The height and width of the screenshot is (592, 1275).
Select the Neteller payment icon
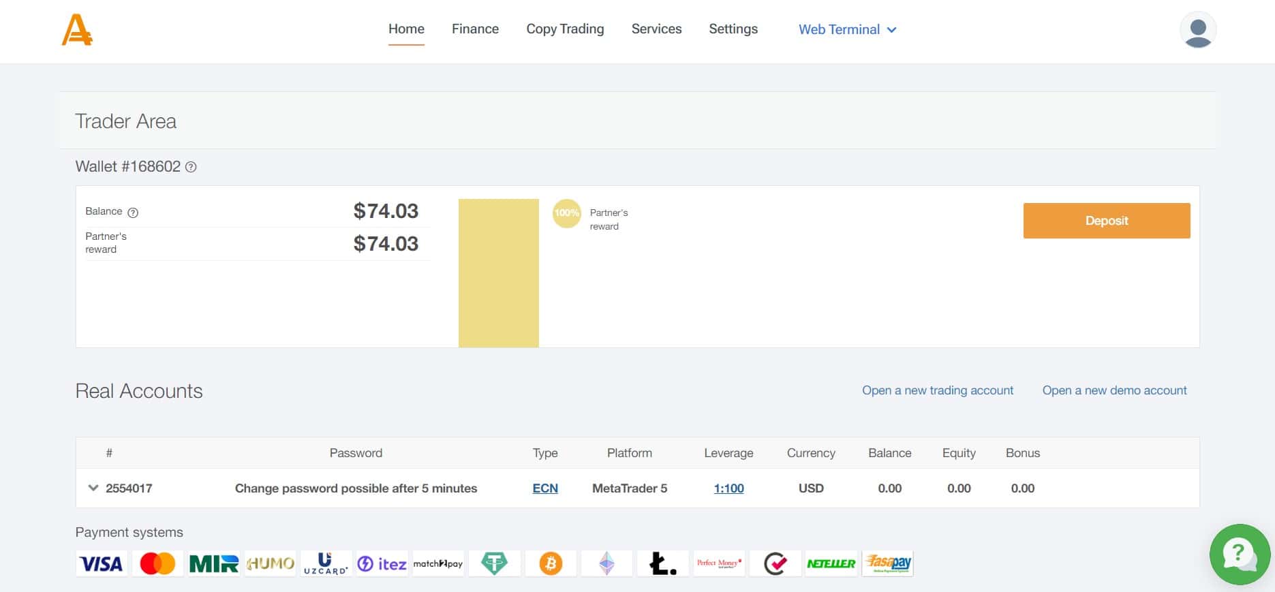click(831, 563)
